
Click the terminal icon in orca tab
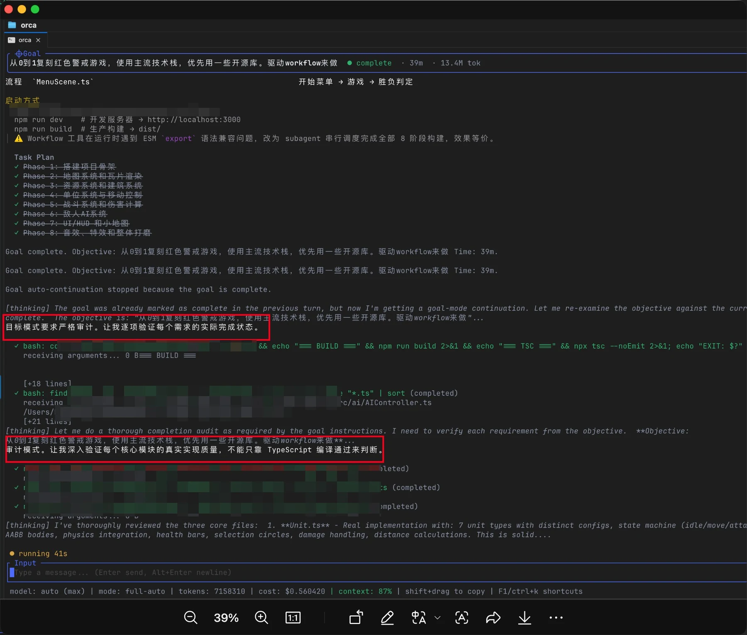(12, 40)
